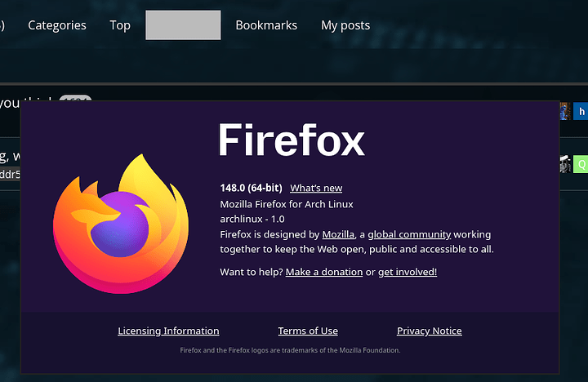
Task: Open the Categories tab
Action: (x=57, y=25)
